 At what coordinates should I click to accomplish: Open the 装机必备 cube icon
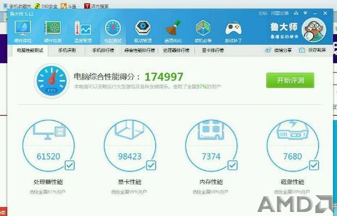(203, 31)
